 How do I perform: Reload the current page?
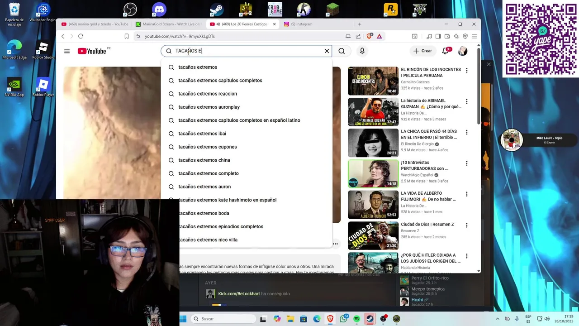pyautogui.click(x=81, y=36)
